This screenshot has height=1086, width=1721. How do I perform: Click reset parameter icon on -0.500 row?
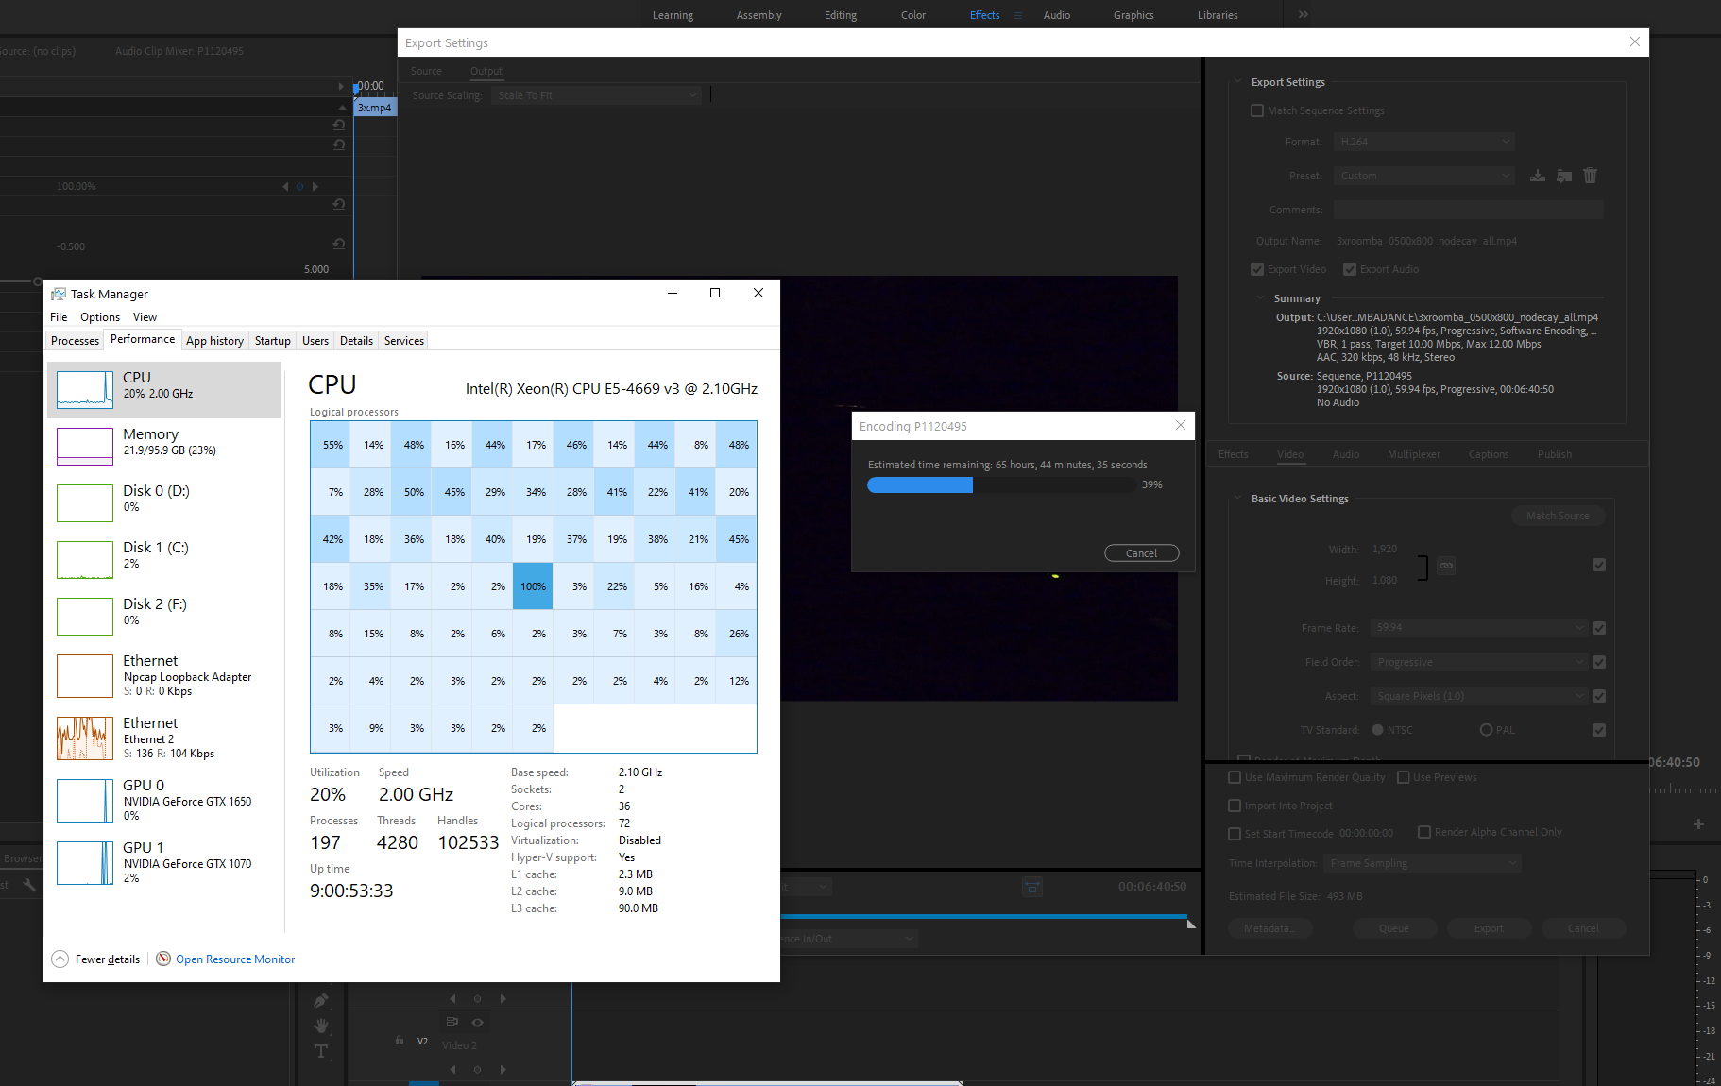click(339, 244)
